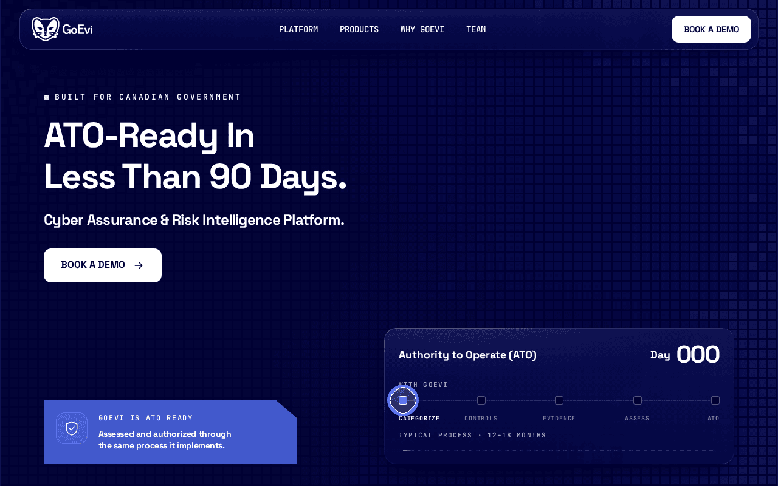
Task: Click the ATO step label
Action: point(714,419)
